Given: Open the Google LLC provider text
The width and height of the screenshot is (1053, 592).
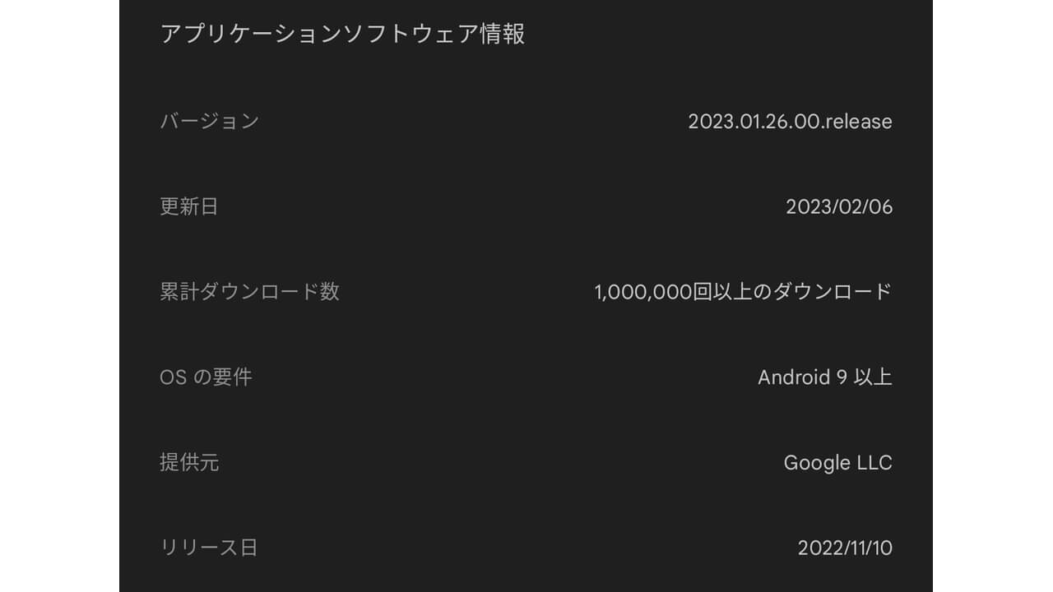Looking at the screenshot, I should (x=837, y=463).
